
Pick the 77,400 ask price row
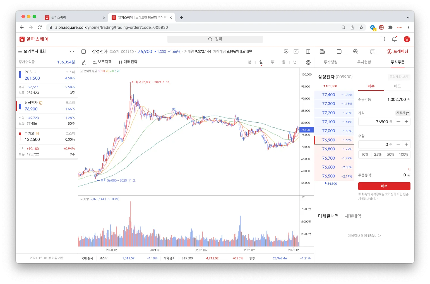pyautogui.click(x=334, y=95)
